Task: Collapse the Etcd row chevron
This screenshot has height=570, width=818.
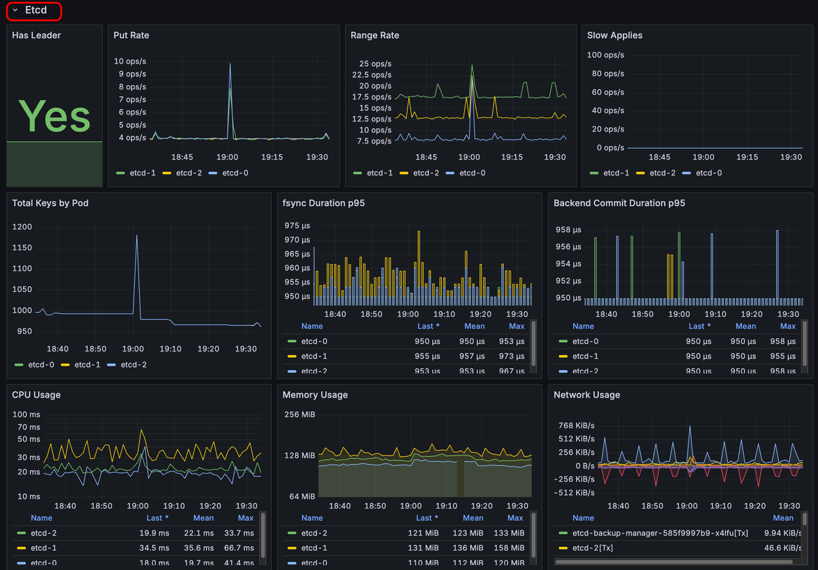Action: click(x=15, y=11)
